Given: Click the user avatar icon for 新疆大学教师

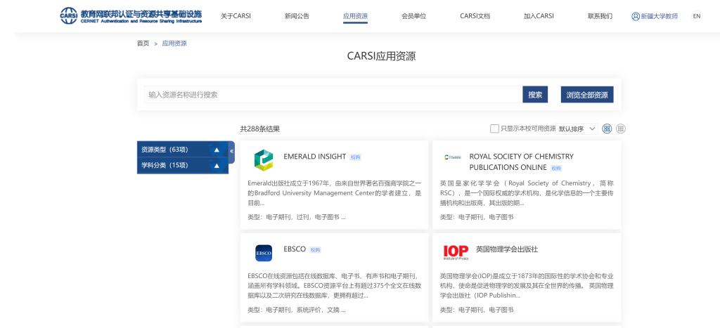Looking at the screenshot, I should pyautogui.click(x=636, y=16).
